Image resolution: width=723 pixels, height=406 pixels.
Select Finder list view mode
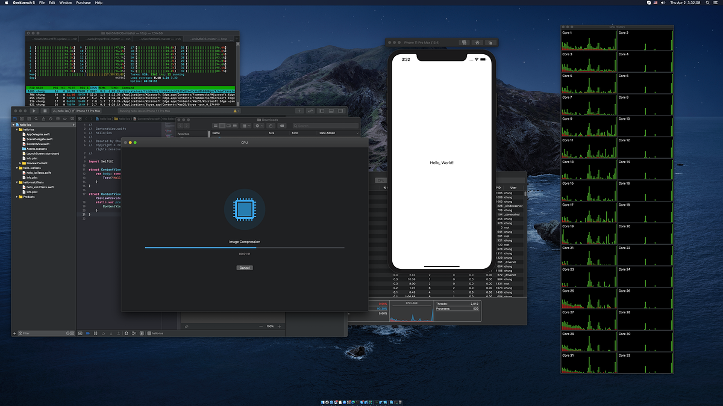222,126
